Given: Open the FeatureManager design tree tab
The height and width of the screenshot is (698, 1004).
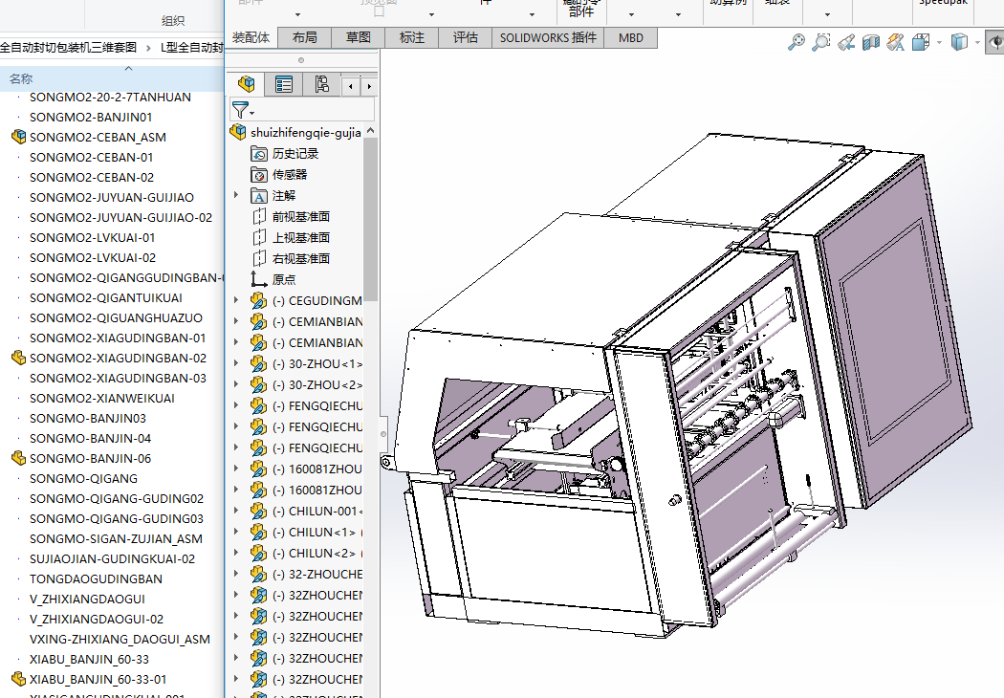Looking at the screenshot, I should 247,84.
